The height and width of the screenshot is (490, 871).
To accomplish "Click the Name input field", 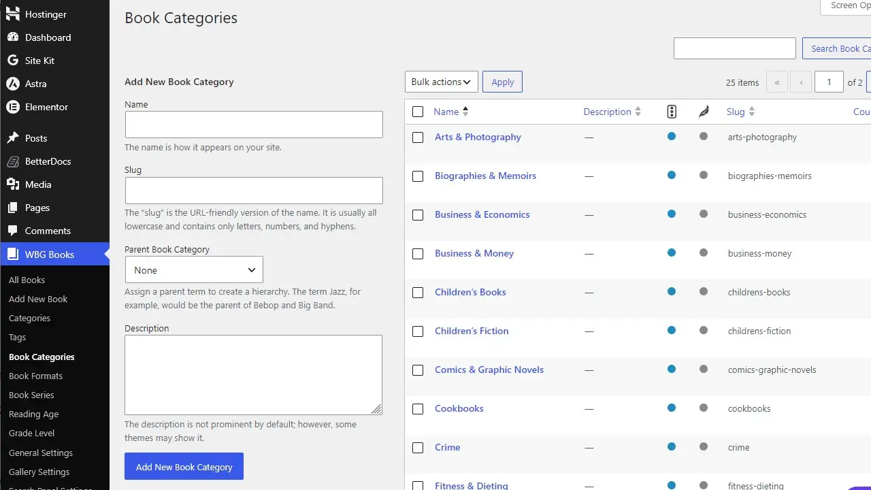I will point(254,125).
